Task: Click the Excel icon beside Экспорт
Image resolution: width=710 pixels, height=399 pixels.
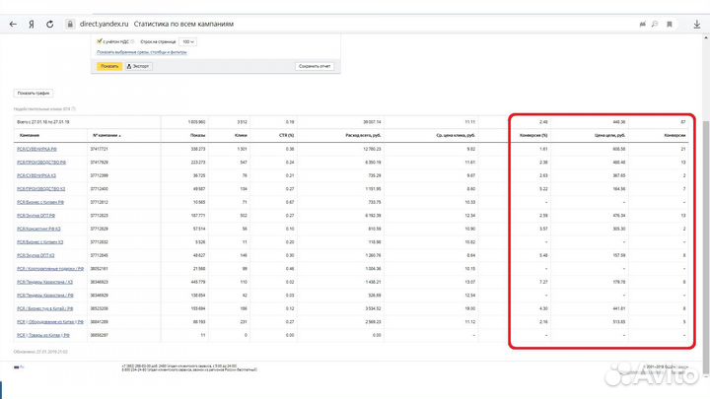Action: pyautogui.click(x=128, y=66)
